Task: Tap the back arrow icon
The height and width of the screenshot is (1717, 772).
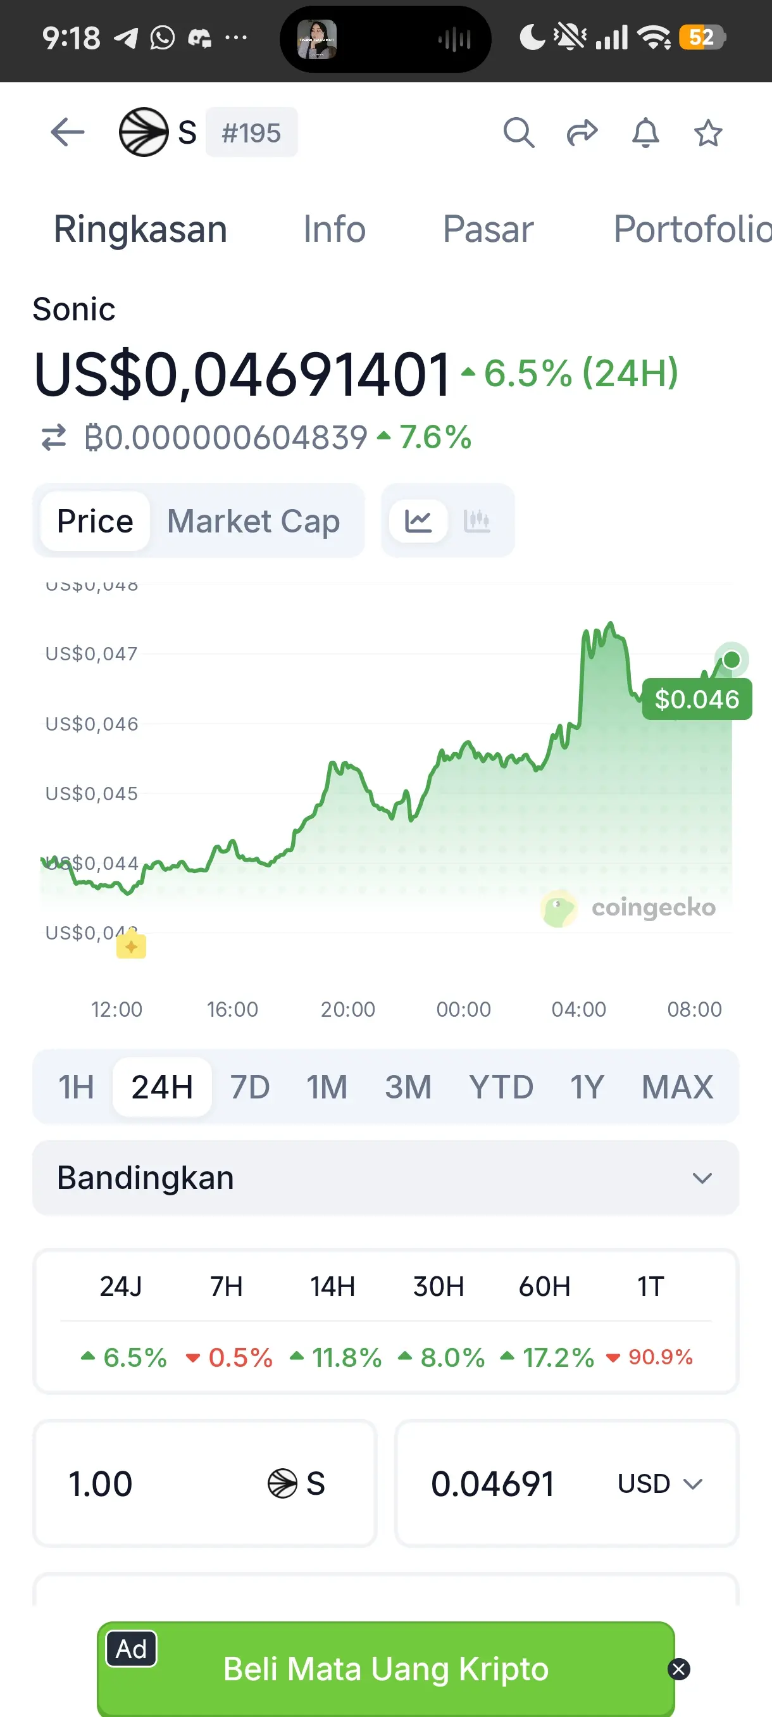Action: [67, 132]
